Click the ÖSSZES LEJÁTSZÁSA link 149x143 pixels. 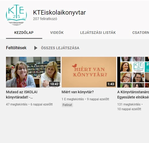(60, 48)
